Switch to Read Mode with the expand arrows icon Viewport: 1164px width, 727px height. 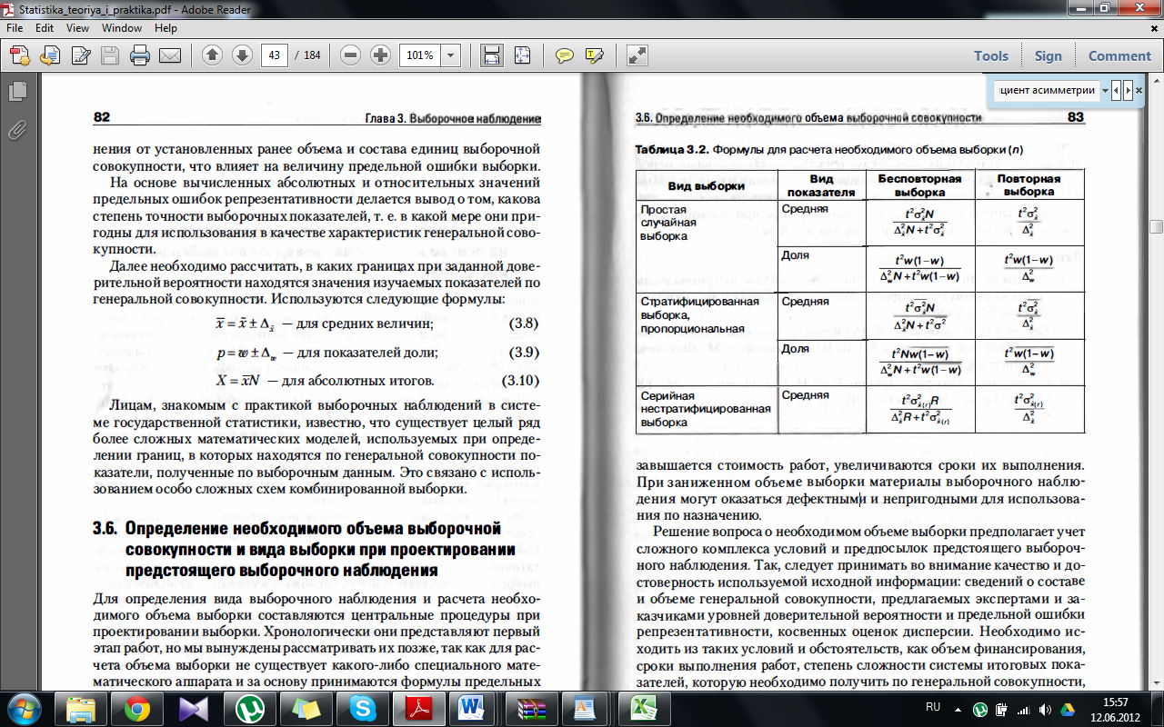[x=637, y=55]
